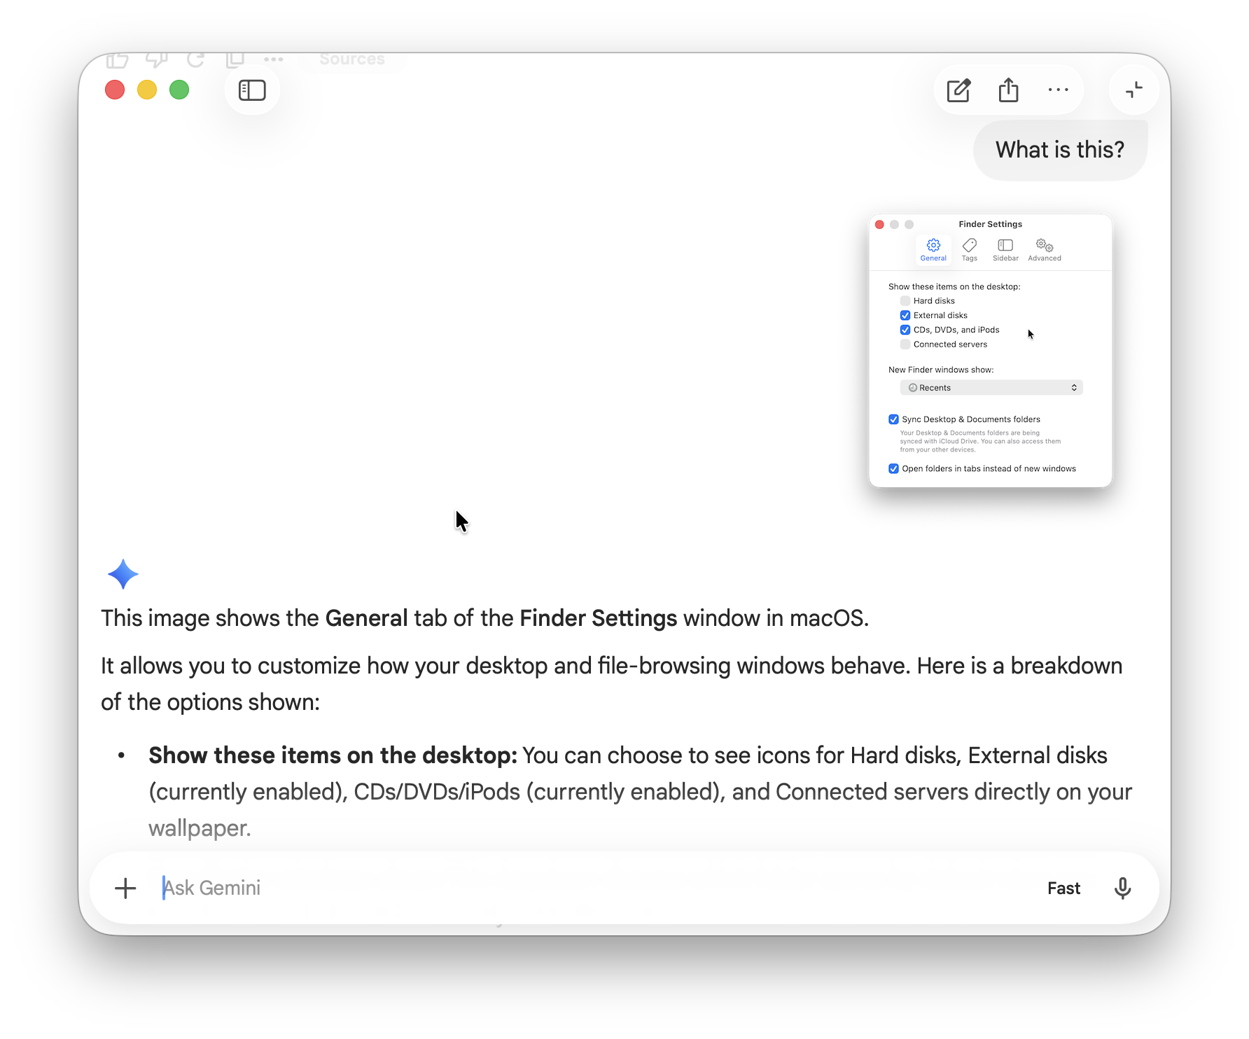The height and width of the screenshot is (1039, 1249).
Task: Click the Sources button
Action: pyautogui.click(x=351, y=60)
